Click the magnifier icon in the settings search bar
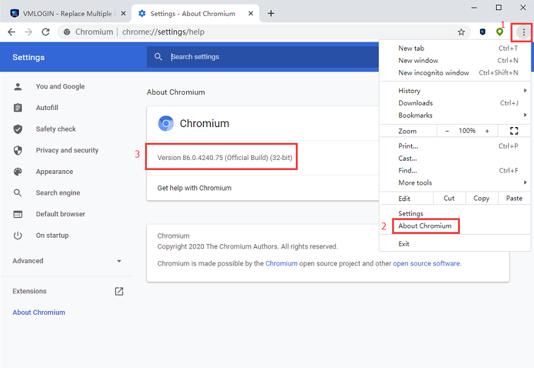This screenshot has height=368, width=534. pyautogui.click(x=158, y=57)
